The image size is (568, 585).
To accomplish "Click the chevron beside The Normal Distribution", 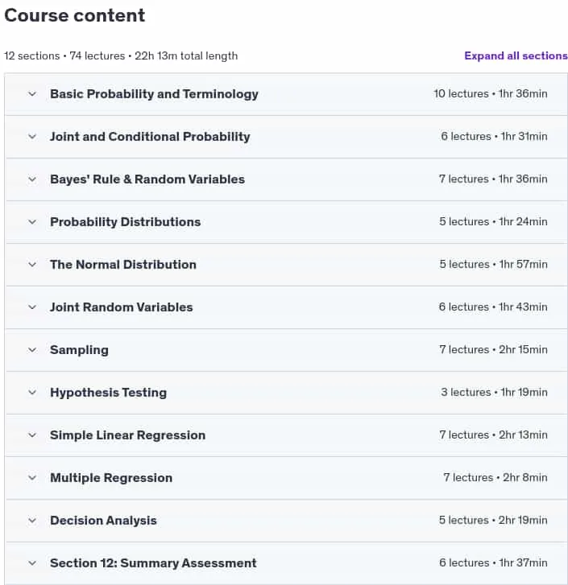I will tap(32, 265).
